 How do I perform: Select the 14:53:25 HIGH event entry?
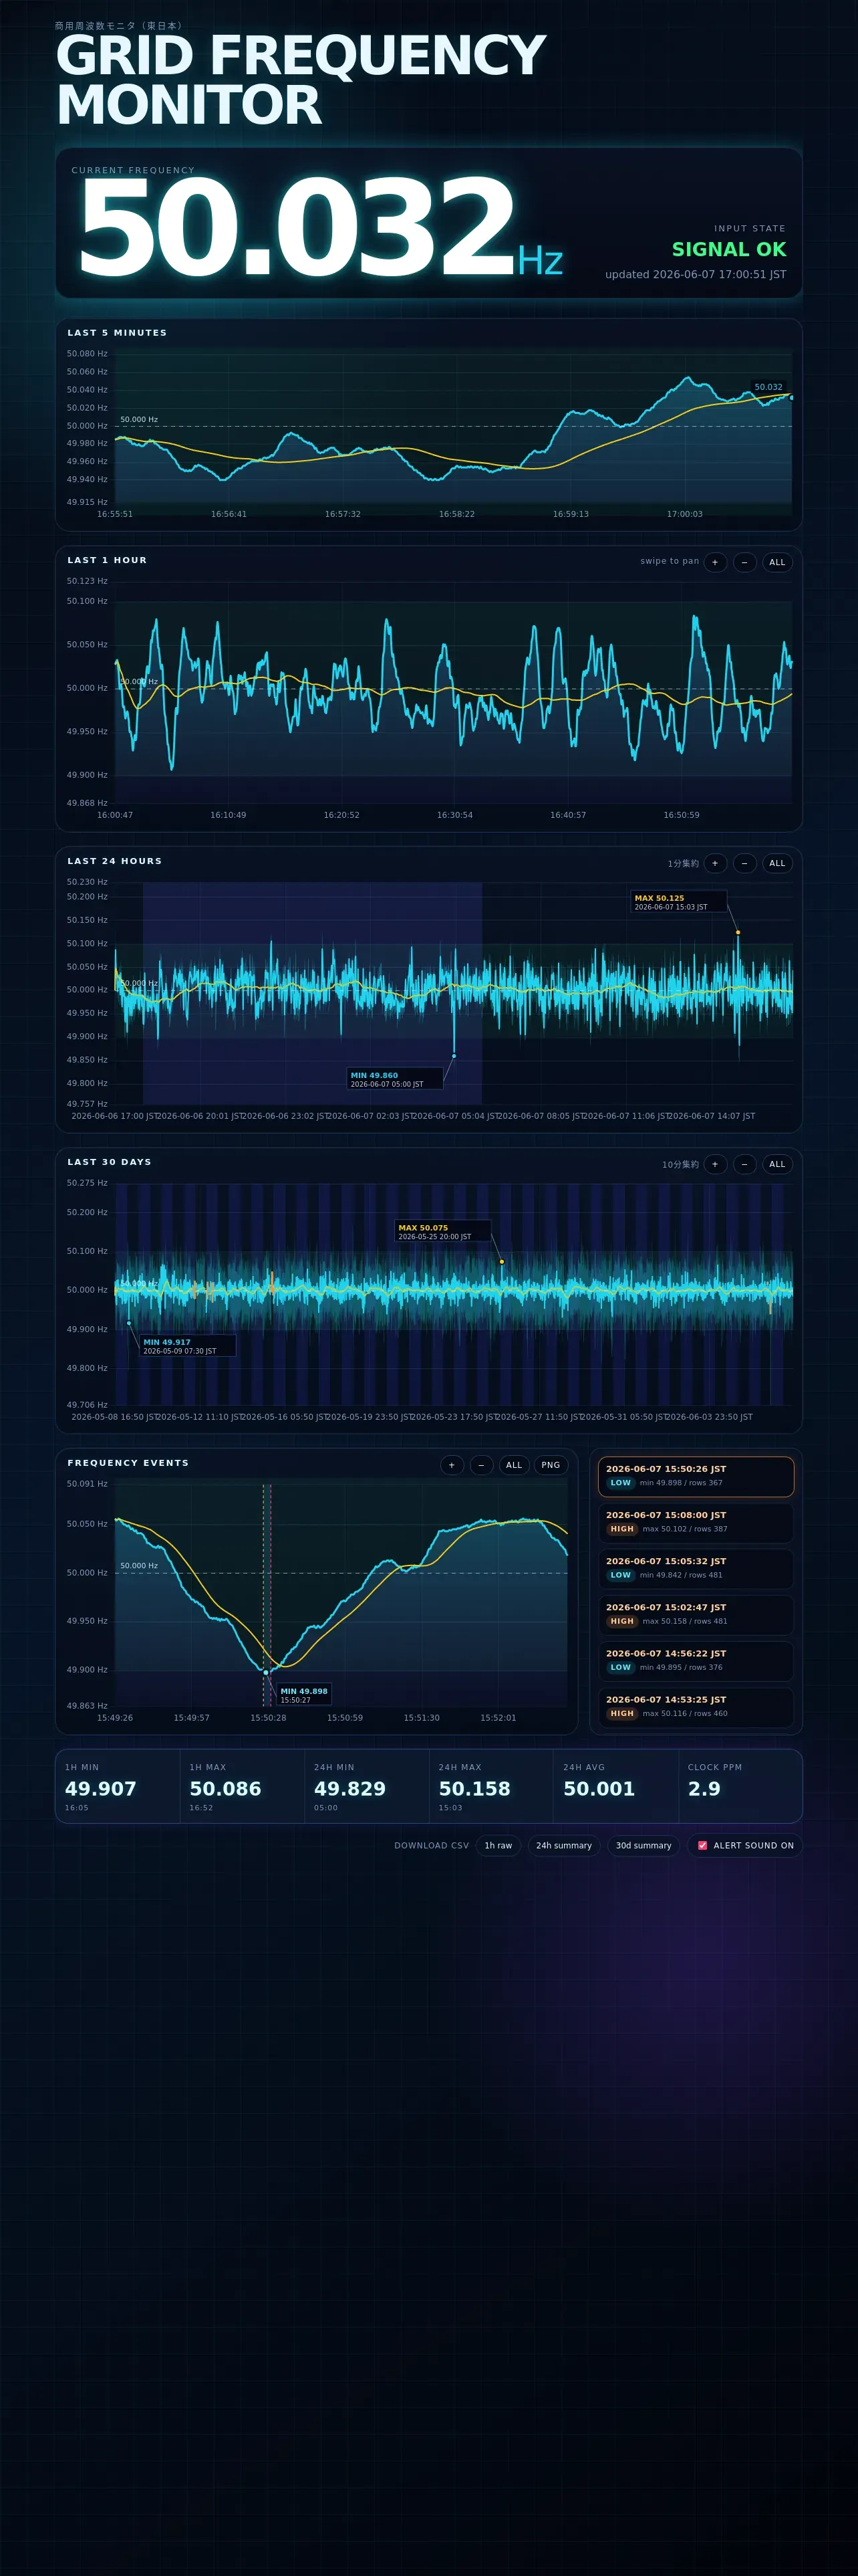coord(696,1706)
